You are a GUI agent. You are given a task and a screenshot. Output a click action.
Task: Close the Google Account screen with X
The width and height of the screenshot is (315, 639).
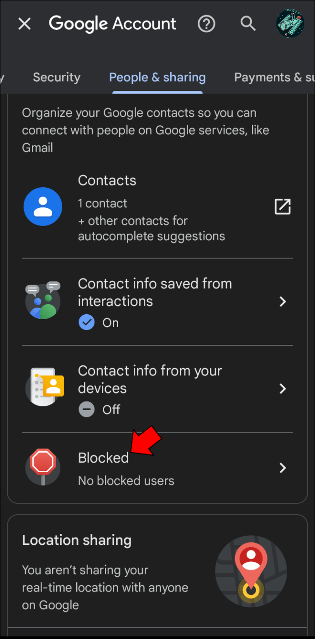[24, 24]
